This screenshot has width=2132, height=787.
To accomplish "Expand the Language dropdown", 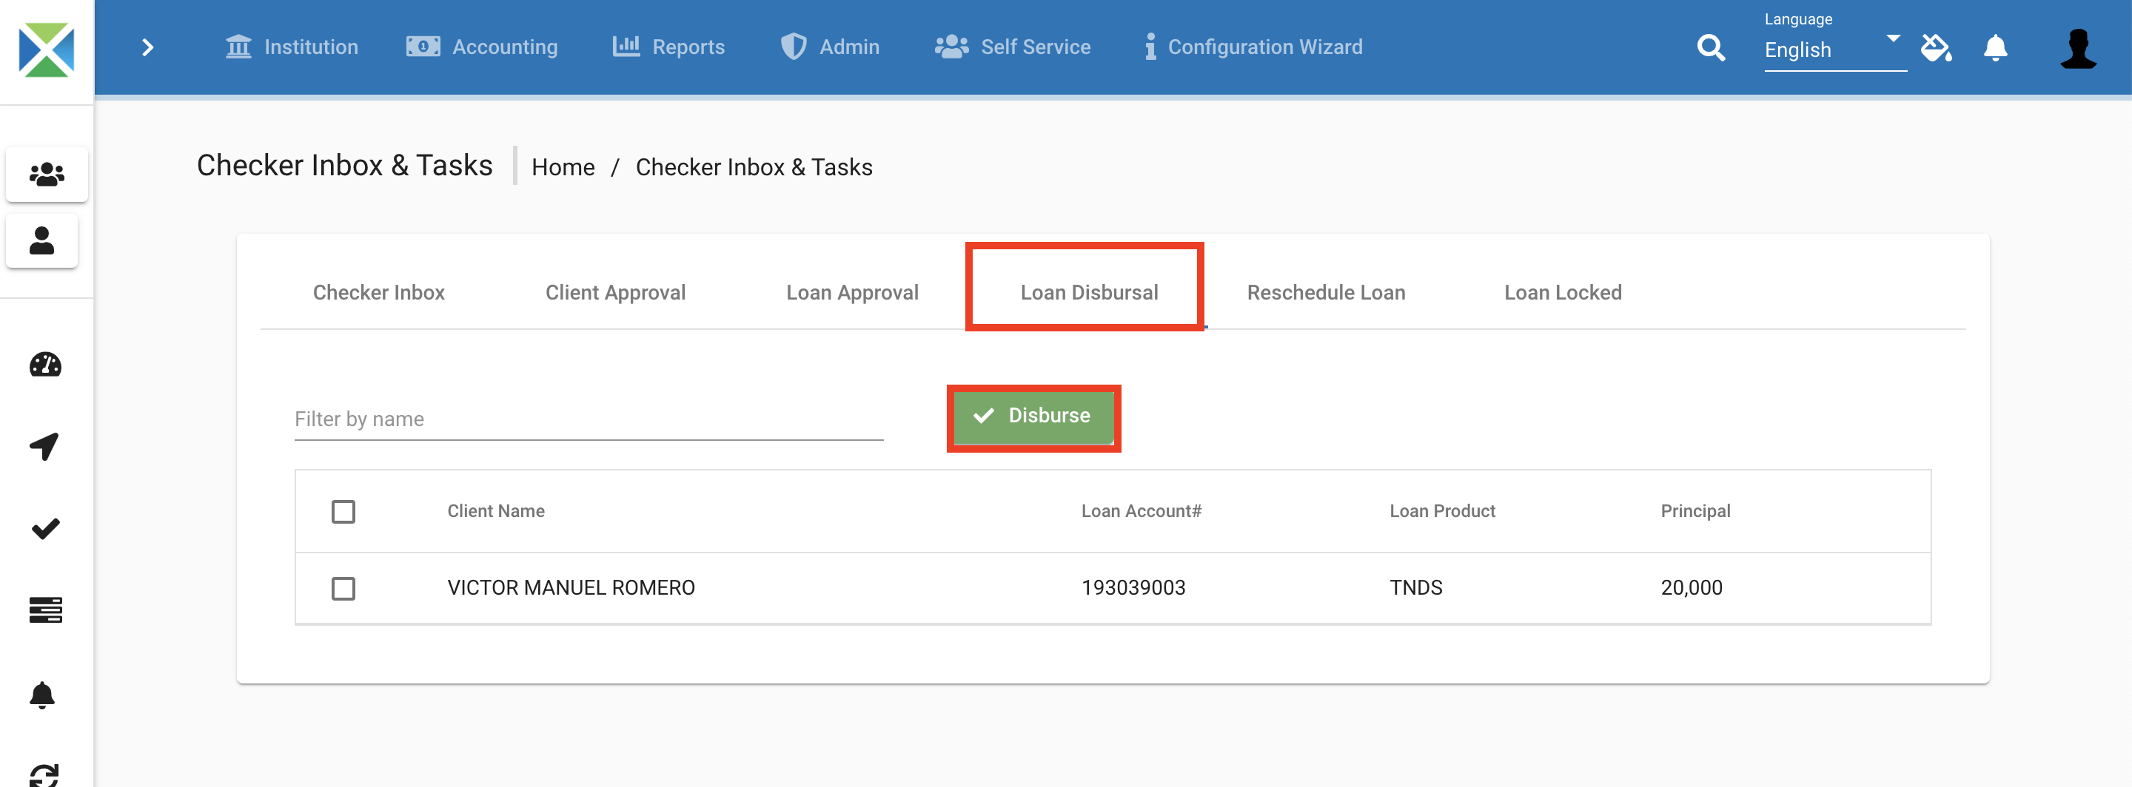I will pyautogui.click(x=1834, y=49).
